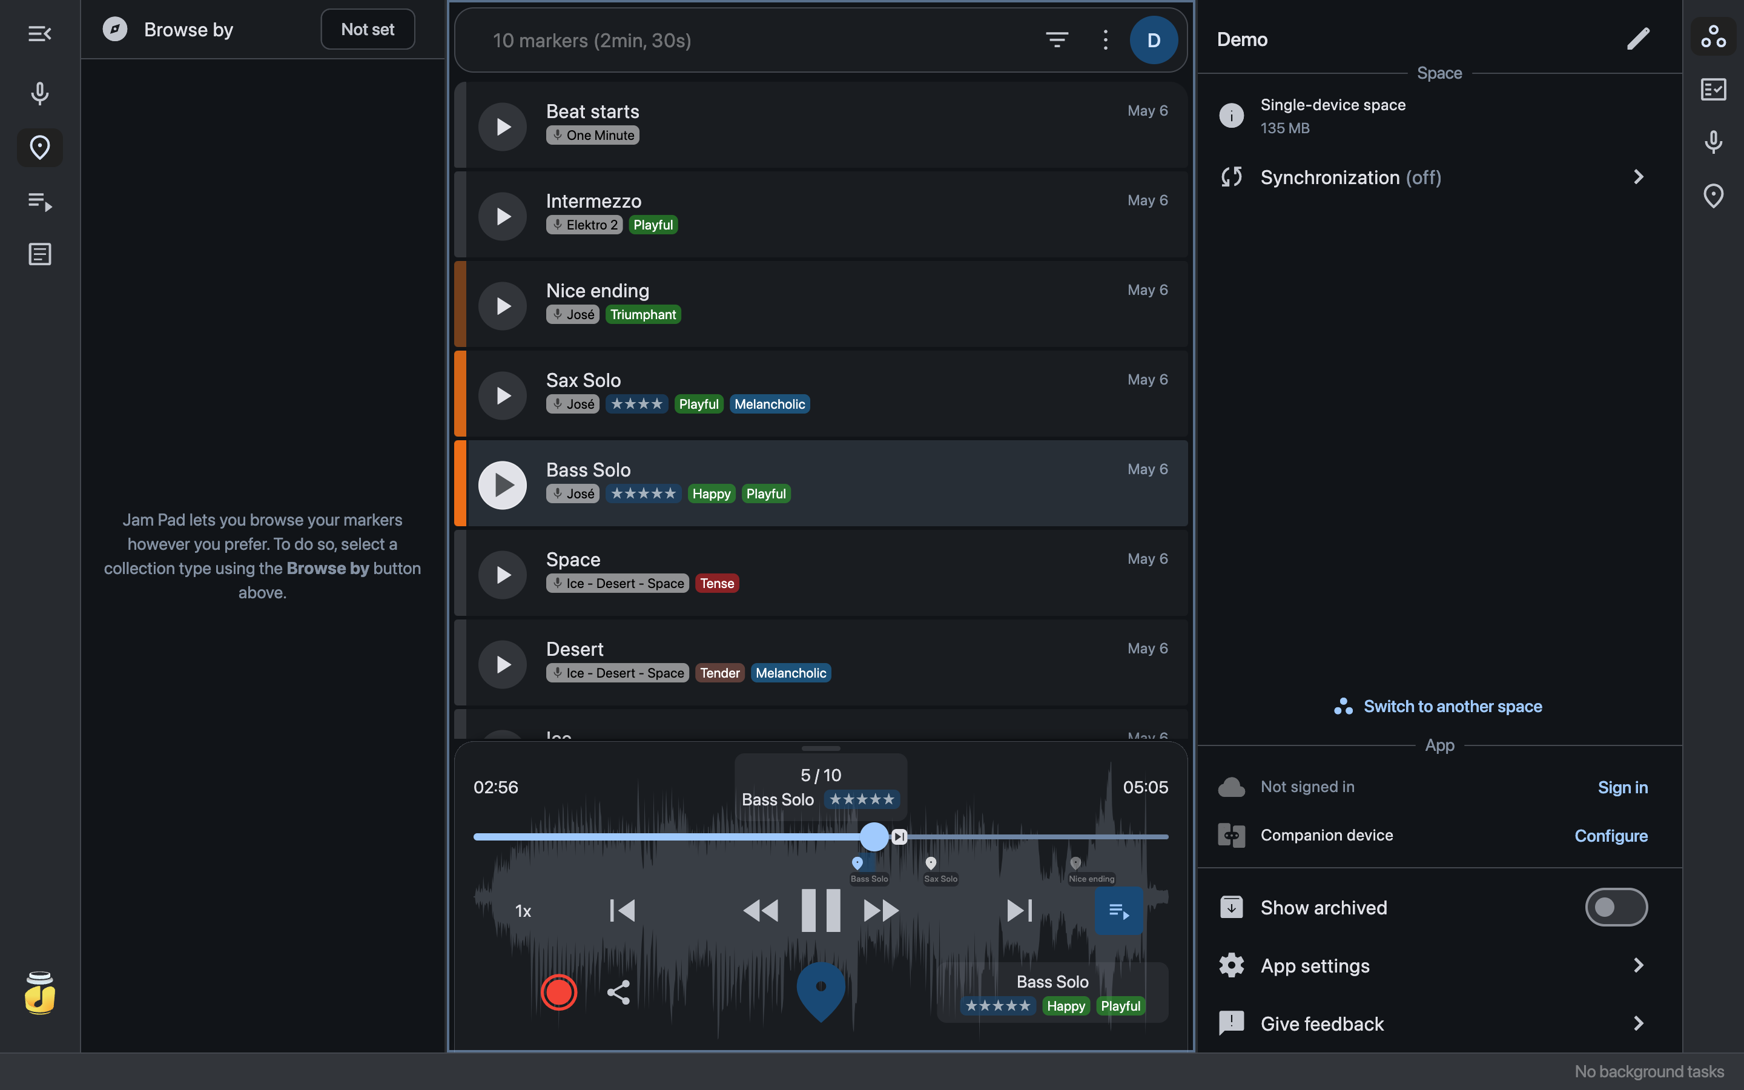Click Triumphant tag on Nice ending
Viewport: 1744px width, 1090px height.
point(643,314)
